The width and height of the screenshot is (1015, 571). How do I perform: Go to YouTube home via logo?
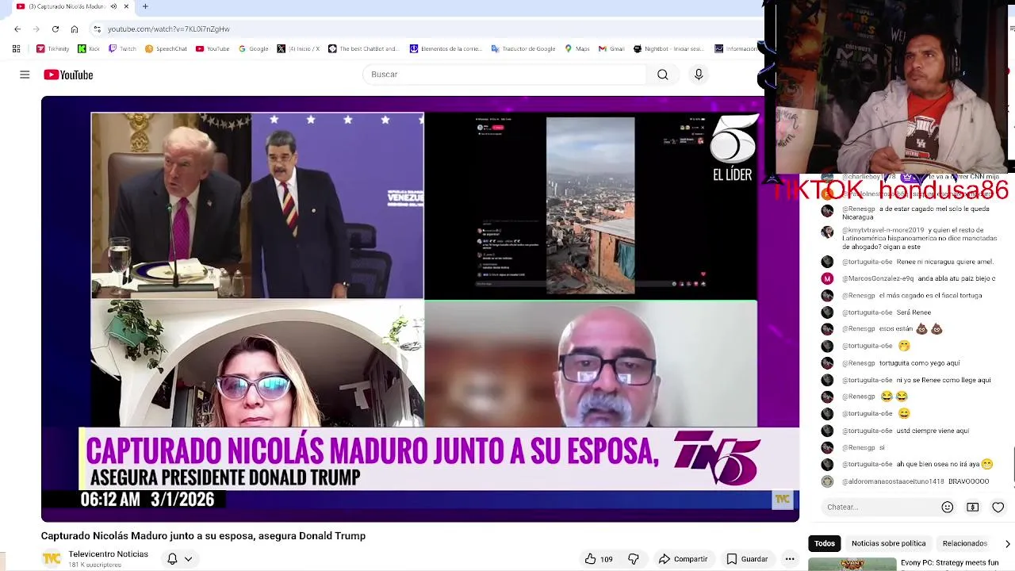point(68,75)
